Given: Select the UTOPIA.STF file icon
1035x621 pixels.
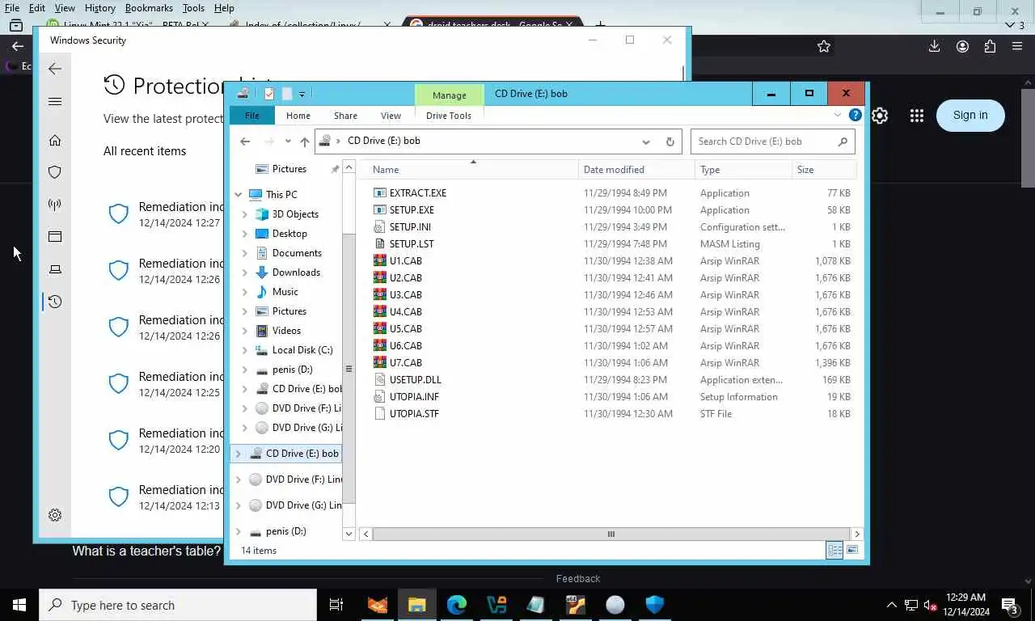Looking at the screenshot, I should (380, 414).
